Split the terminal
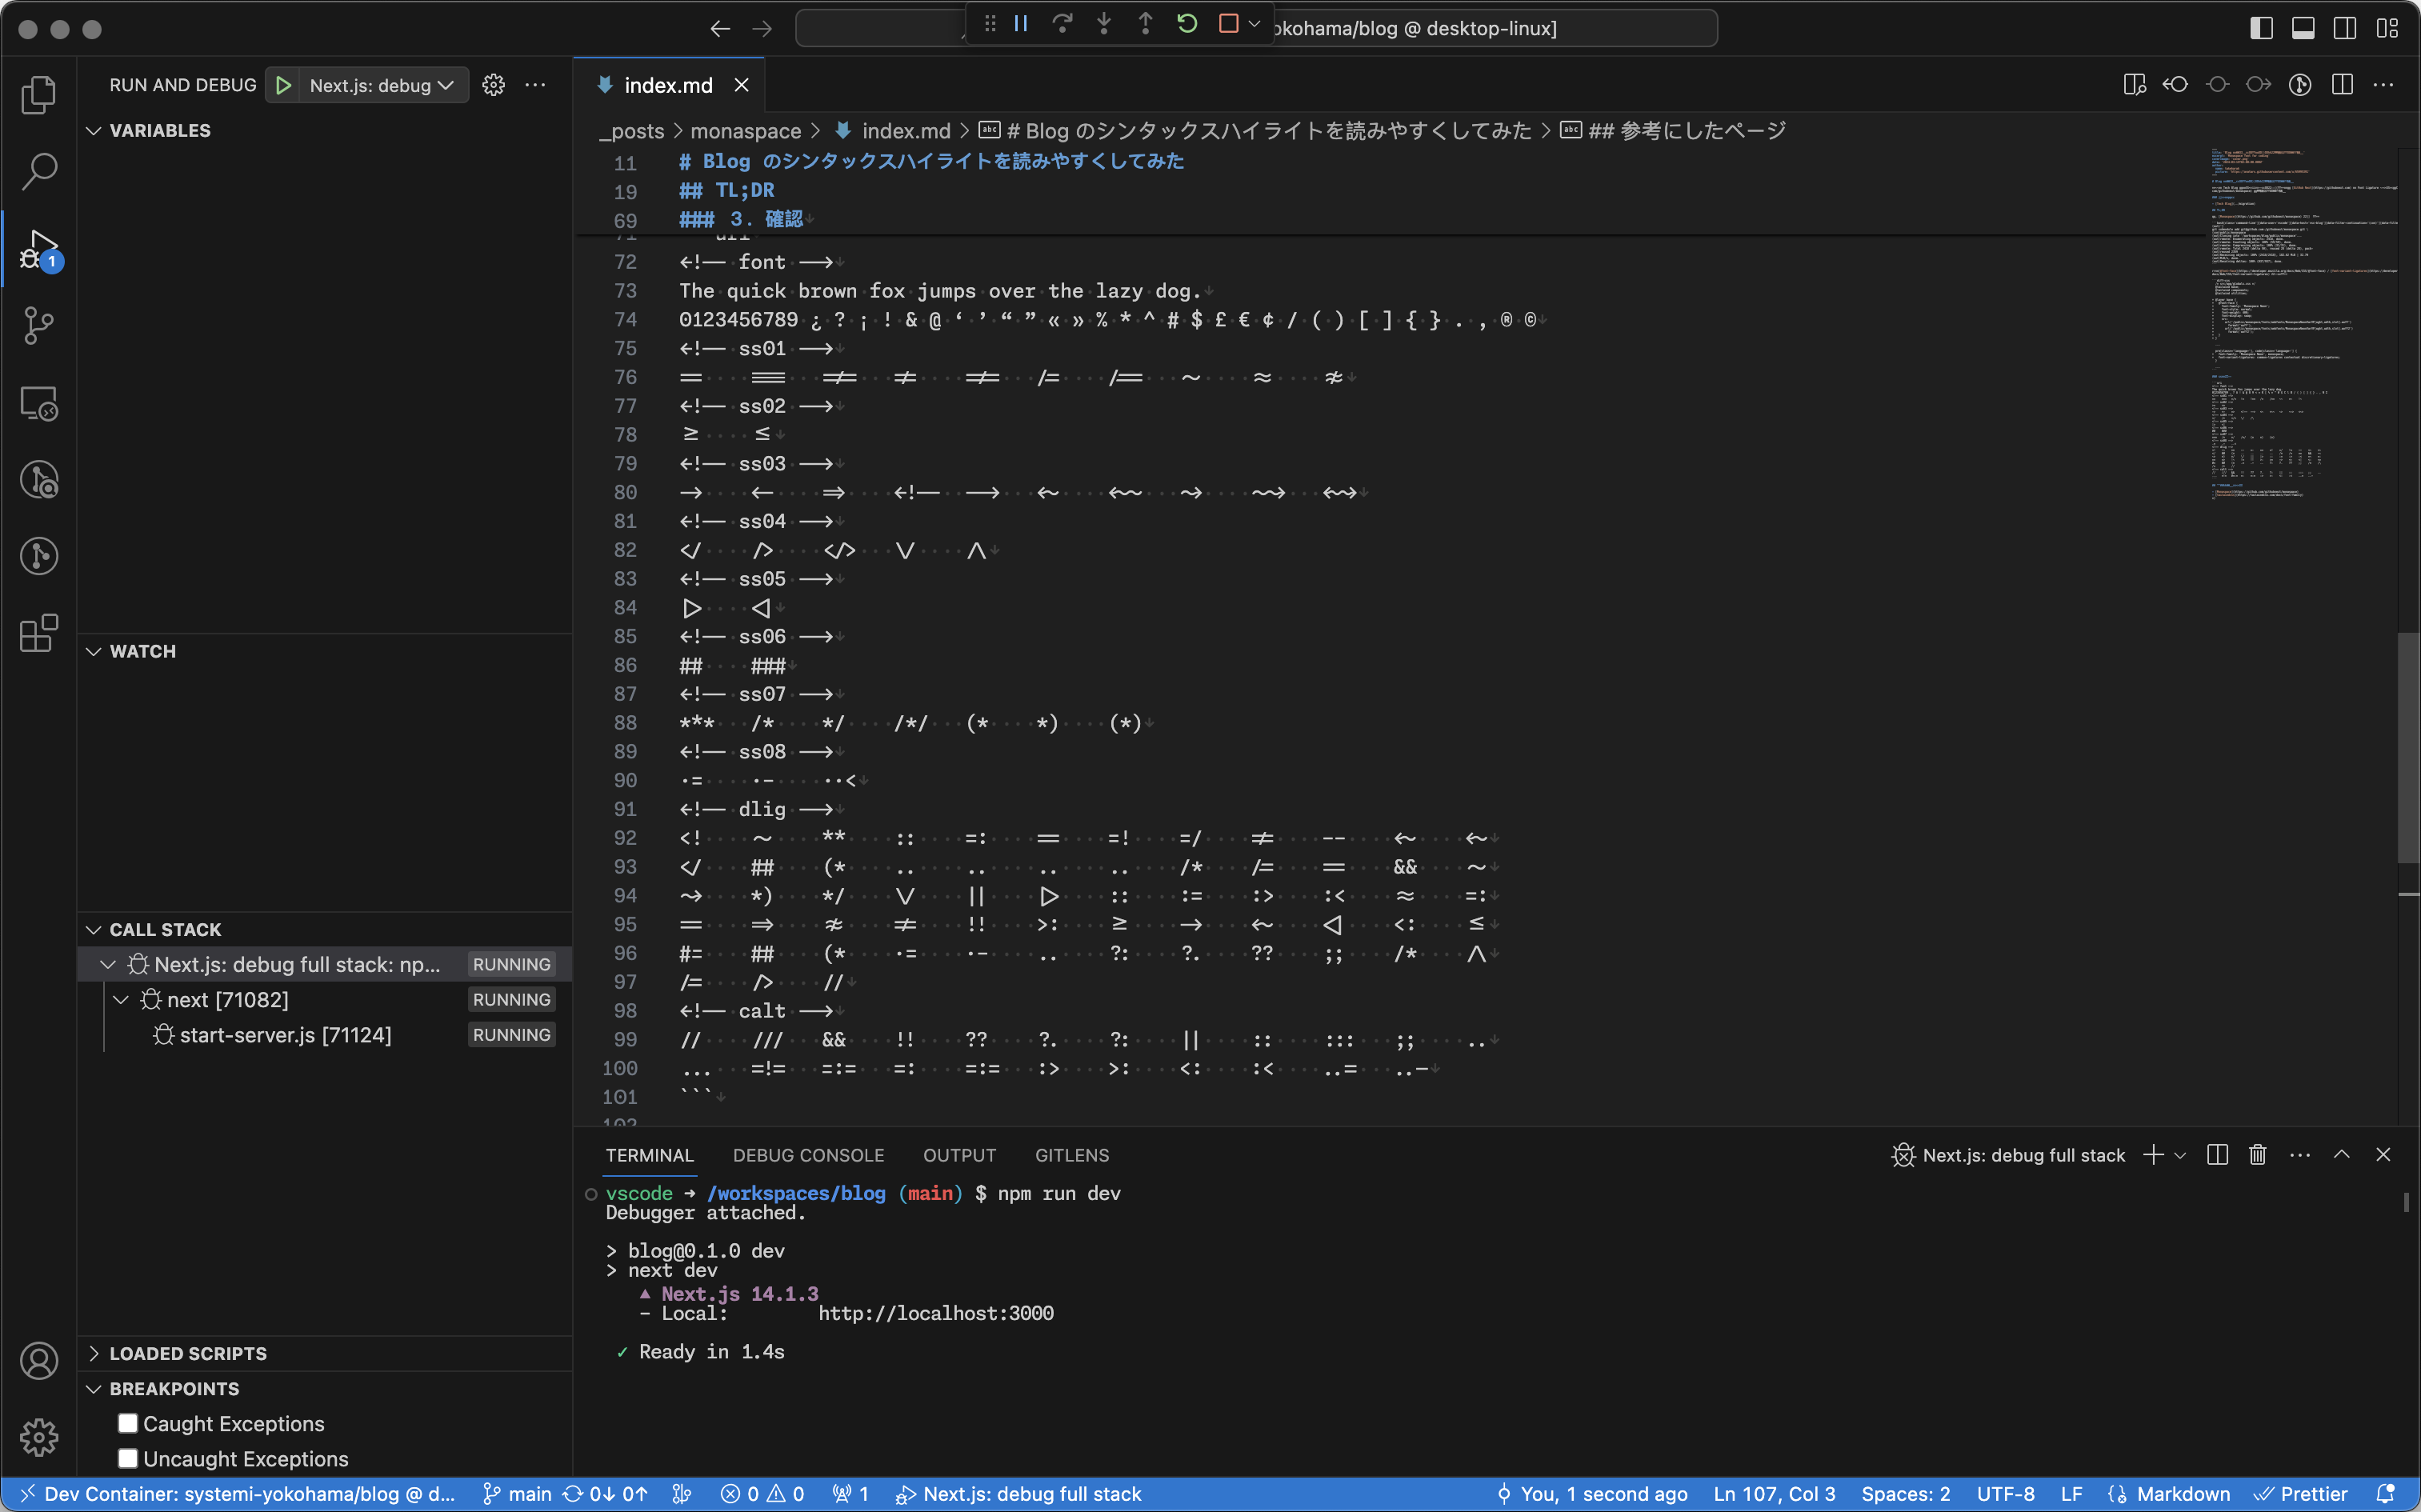The height and width of the screenshot is (1512, 2421). click(x=2217, y=1155)
